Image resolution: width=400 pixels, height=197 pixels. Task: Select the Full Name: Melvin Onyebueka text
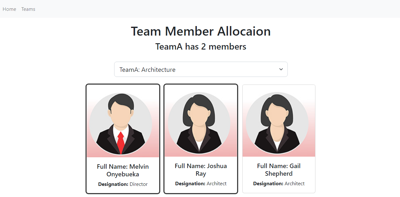[123, 170]
